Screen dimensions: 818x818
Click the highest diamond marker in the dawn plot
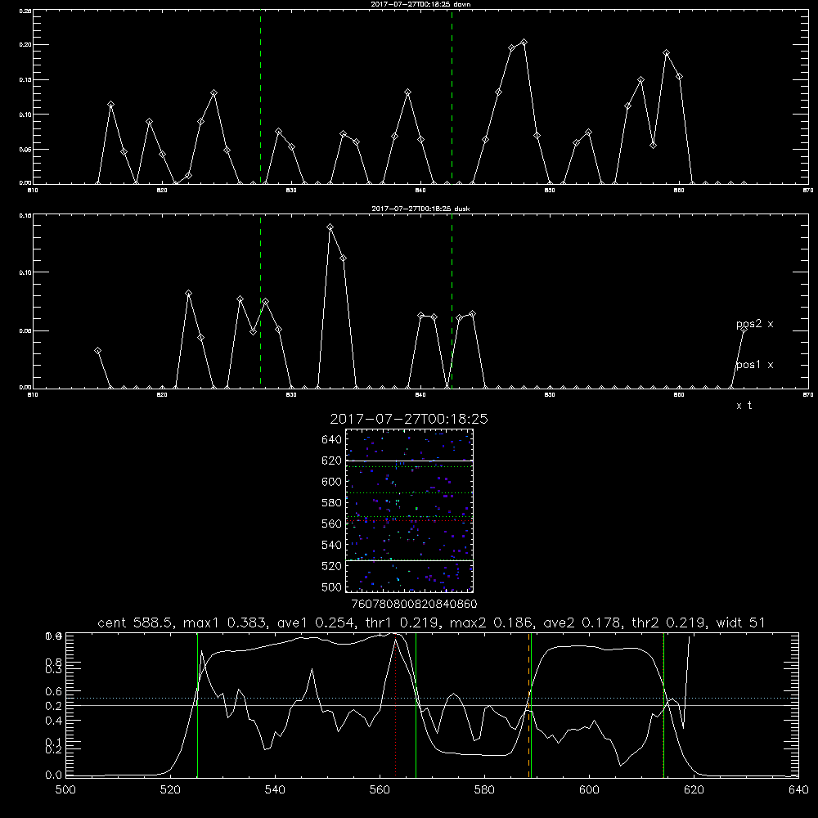pyautogui.click(x=524, y=43)
